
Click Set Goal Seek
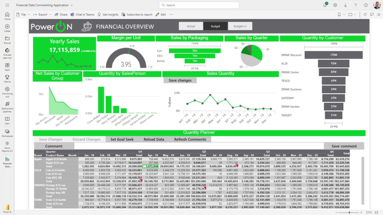tap(122, 140)
